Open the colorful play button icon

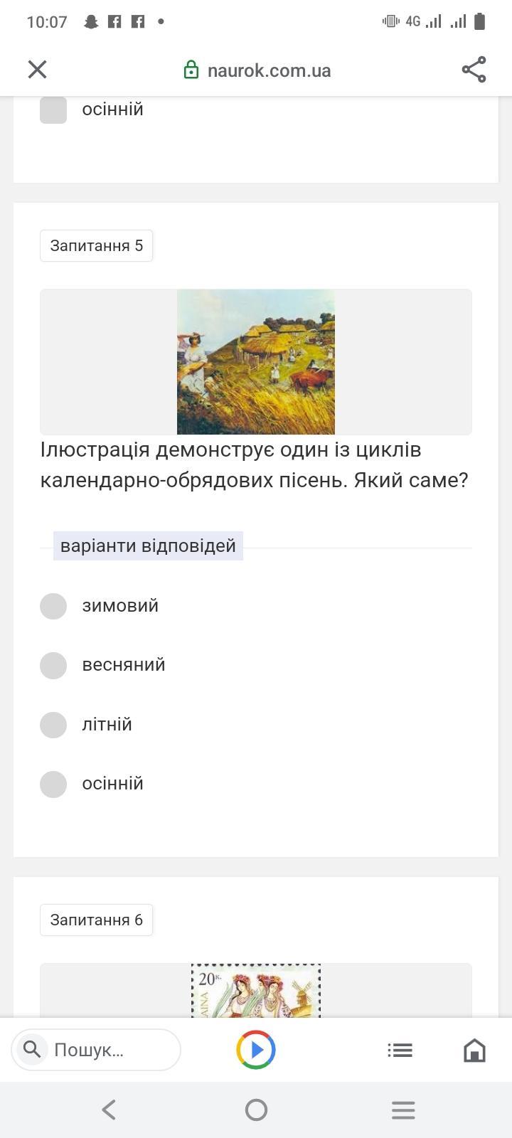coord(256,1050)
